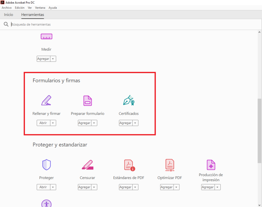The width and height of the screenshot is (262, 207).
Task: Open the Optimizar PDF icon
Action: pyautogui.click(x=170, y=165)
